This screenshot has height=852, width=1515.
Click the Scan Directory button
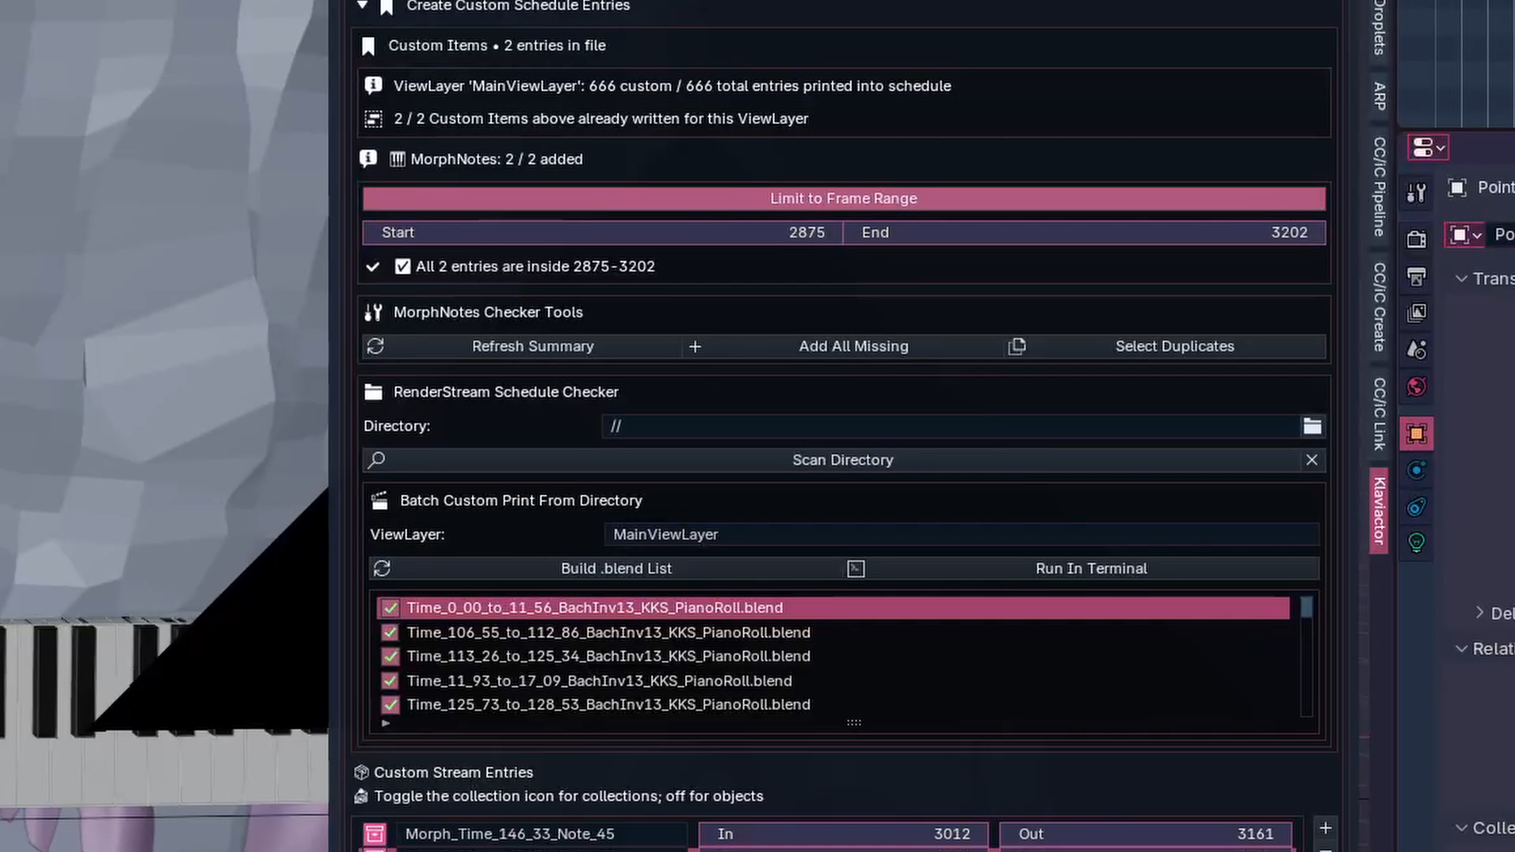(x=843, y=460)
